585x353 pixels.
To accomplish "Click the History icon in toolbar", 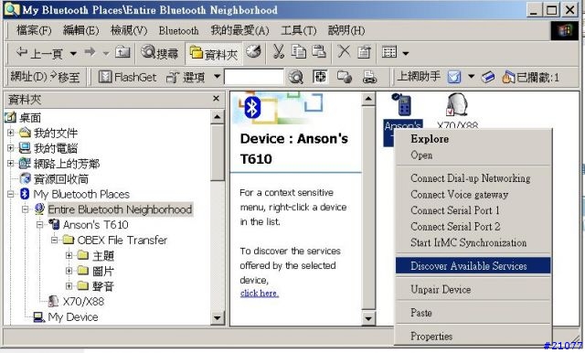I will coord(254,52).
